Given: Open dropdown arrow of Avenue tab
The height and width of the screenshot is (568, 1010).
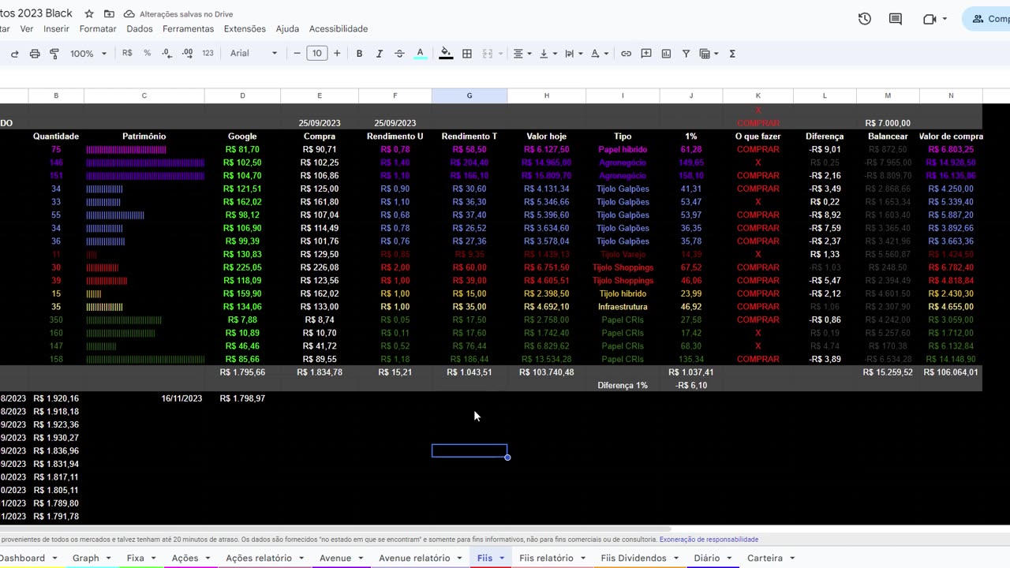Looking at the screenshot, I should tap(361, 558).
